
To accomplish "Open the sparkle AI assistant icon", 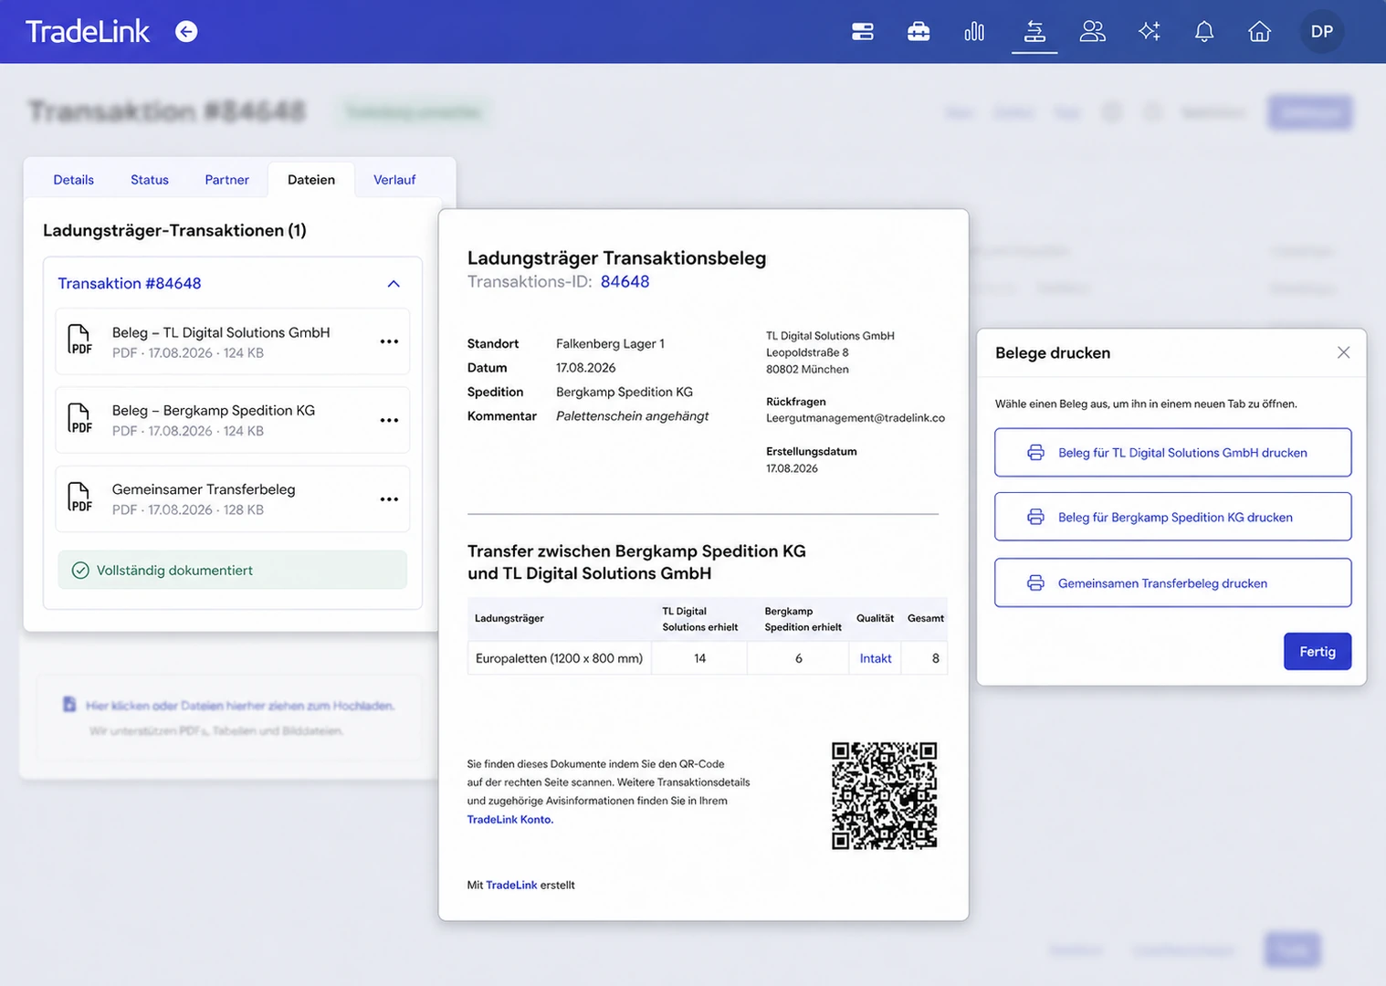I will pyautogui.click(x=1150, y=32).
